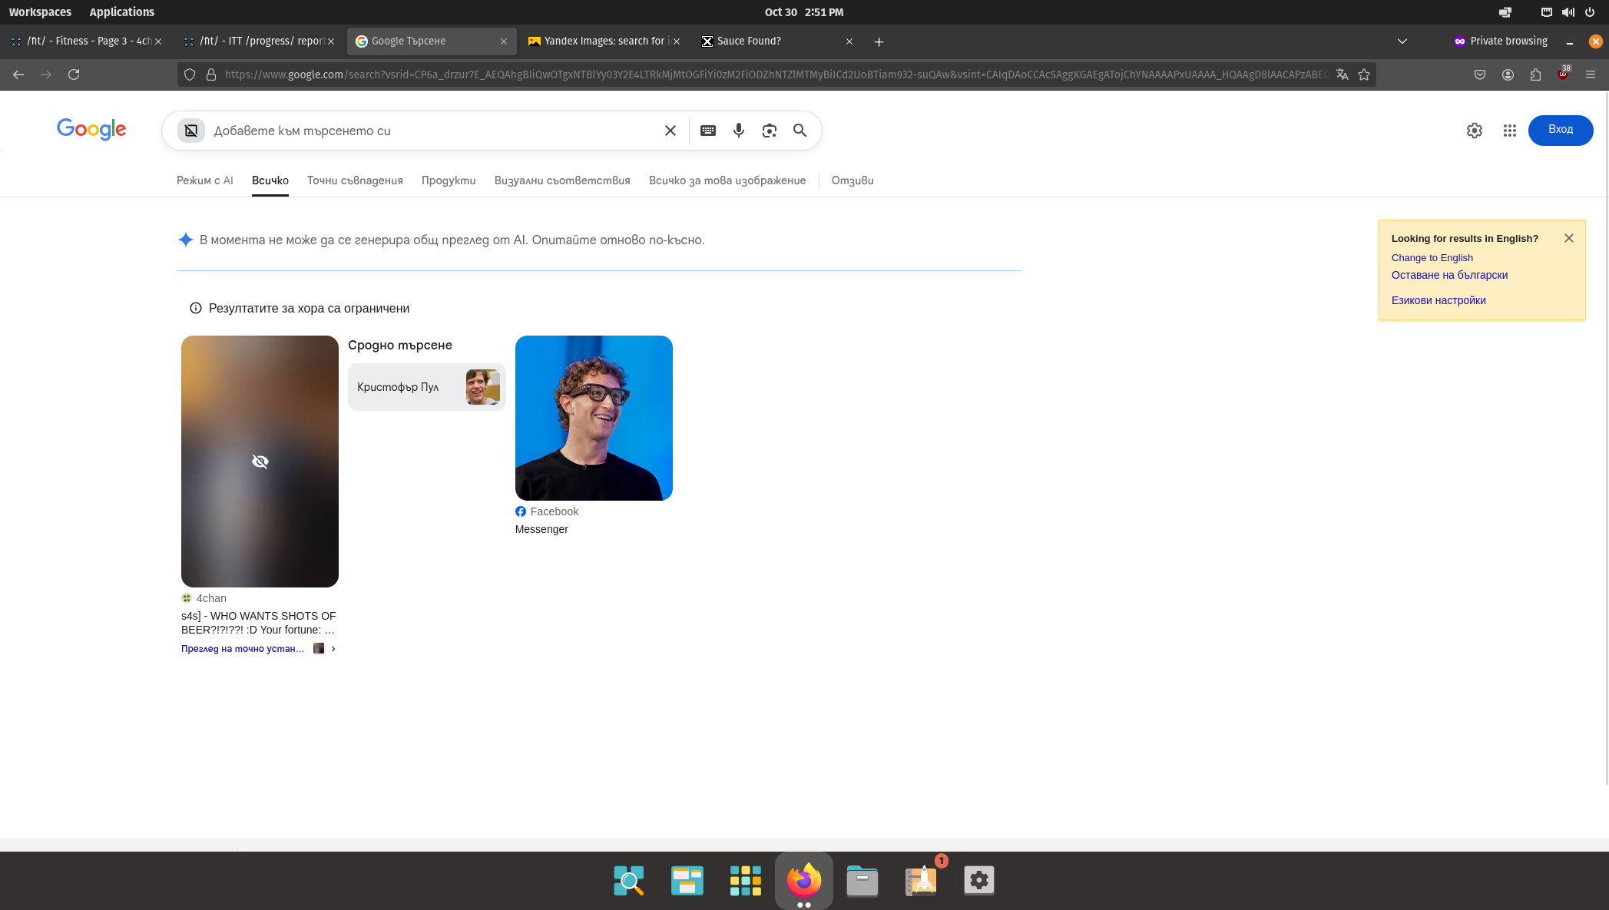
Task: Switch to the Точни съвпадения tab
Action: 355,180
